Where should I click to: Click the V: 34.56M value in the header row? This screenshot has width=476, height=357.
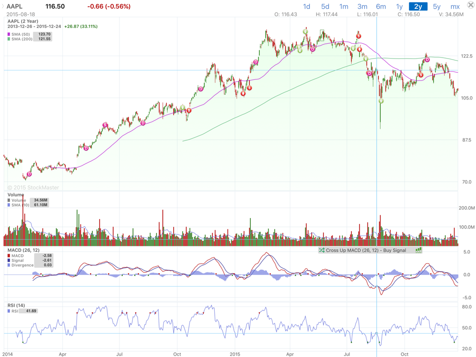[451, 14]
